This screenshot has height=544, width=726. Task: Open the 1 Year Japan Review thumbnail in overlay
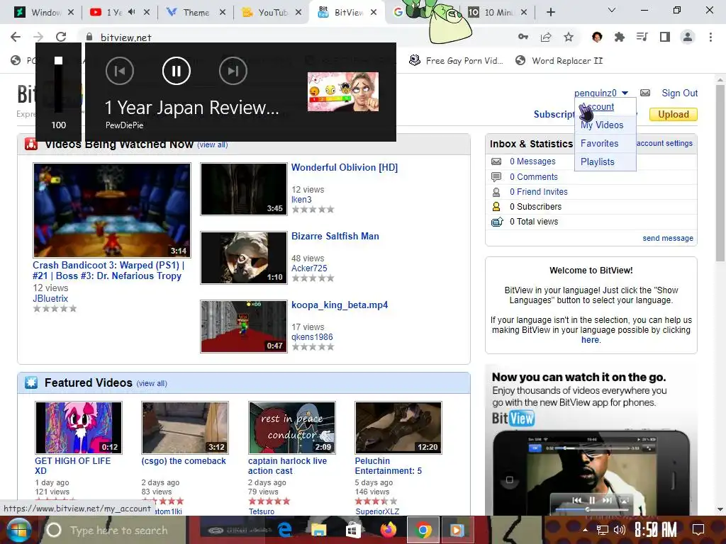point(343,91)
